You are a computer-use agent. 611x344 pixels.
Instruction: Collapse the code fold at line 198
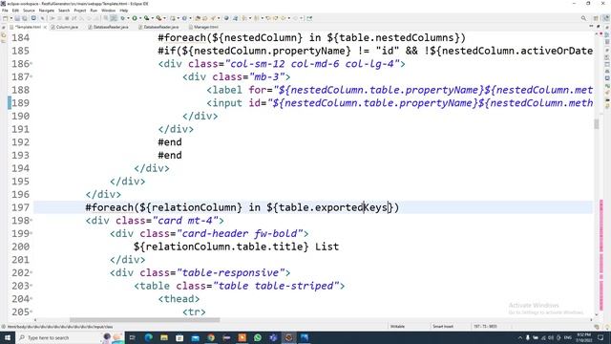coord(32,221)
